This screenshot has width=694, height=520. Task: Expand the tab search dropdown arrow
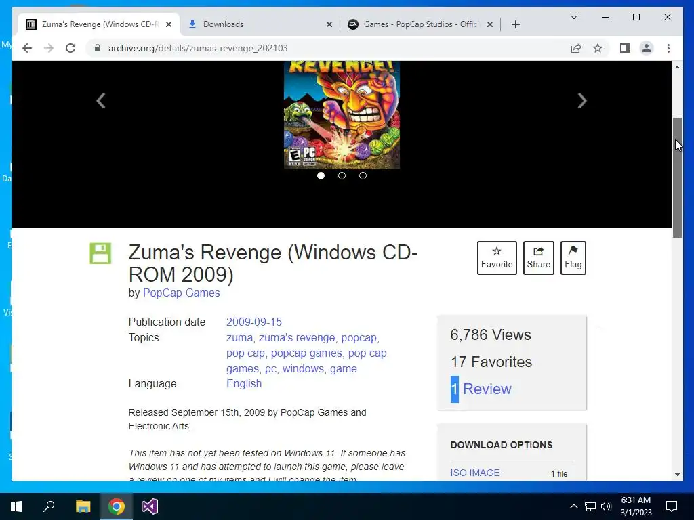(x=574, y=17)
